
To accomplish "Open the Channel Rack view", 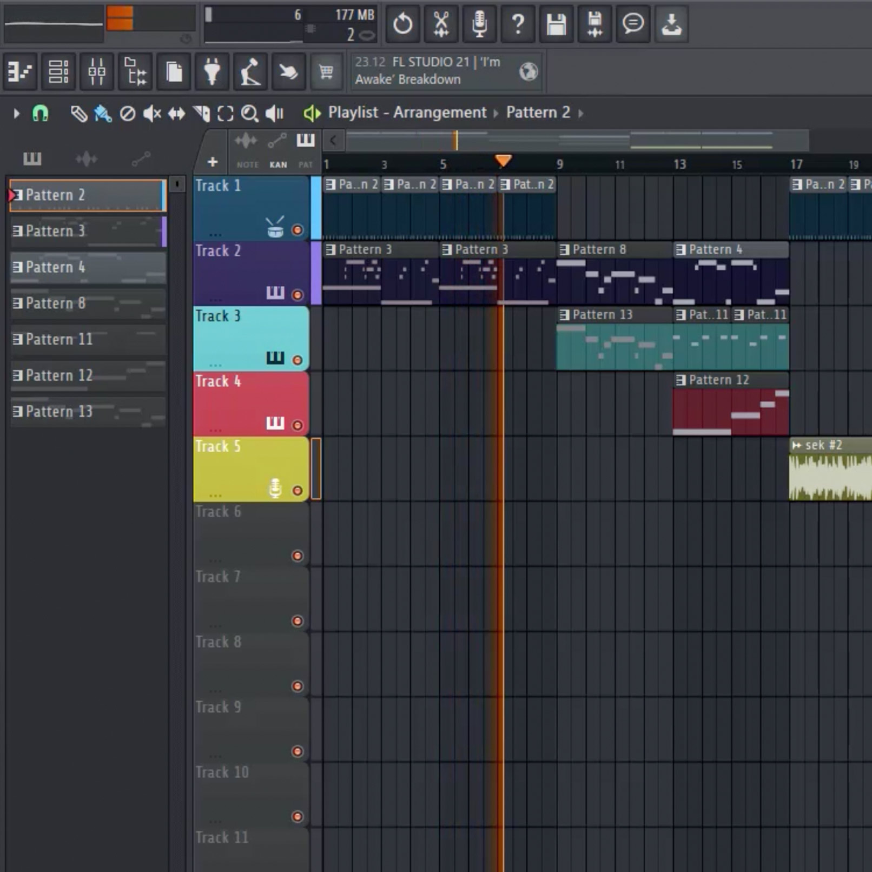I will click(x=58, y=71).
